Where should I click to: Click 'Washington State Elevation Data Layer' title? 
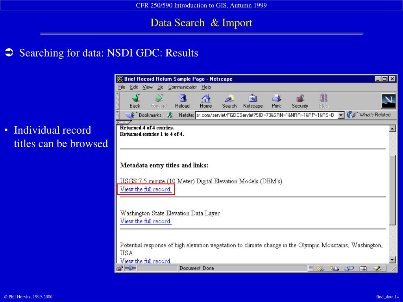coord(170,213)
